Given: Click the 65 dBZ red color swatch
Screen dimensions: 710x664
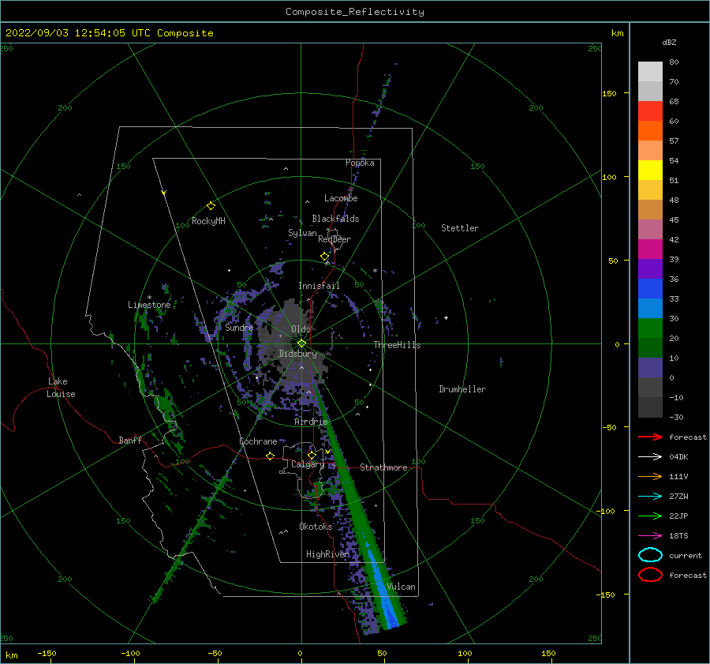Looking at the screenshot, I should (650, 111).
